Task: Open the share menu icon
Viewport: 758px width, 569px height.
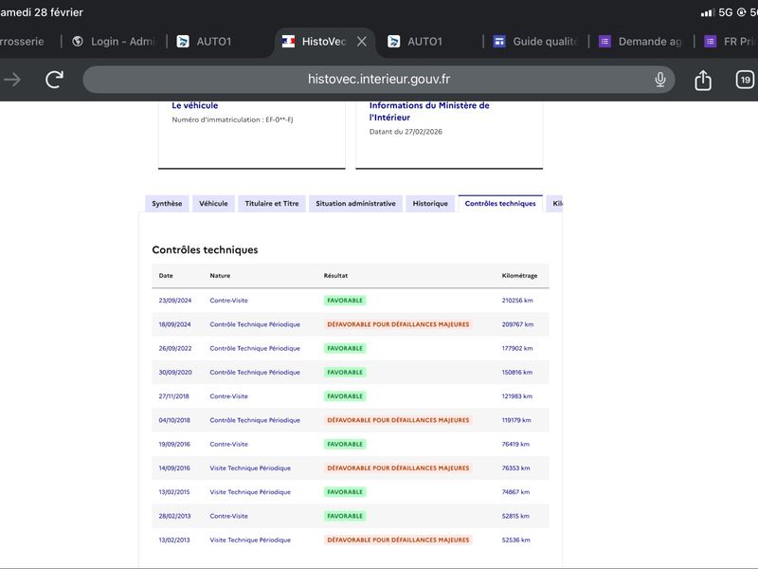Action: click(x=703, y=81)
